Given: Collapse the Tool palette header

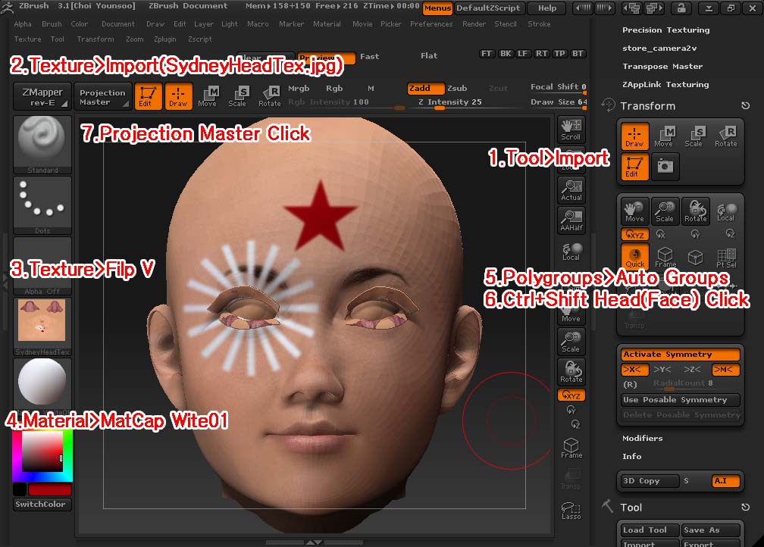Looking at the screenshot, I should 631,508.
